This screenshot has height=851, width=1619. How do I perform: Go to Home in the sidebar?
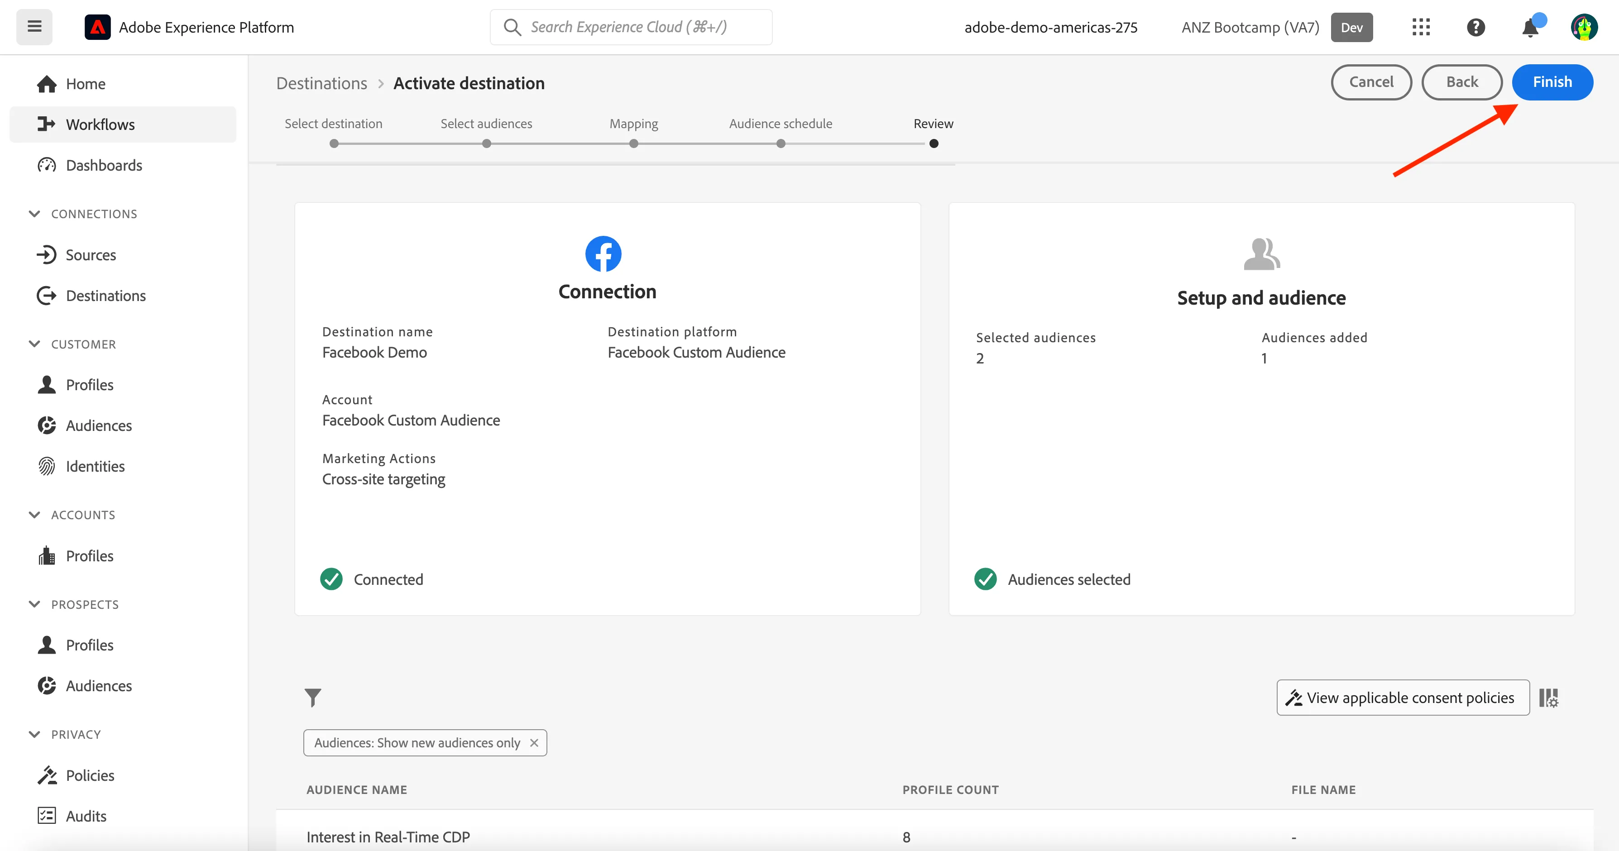[x=123, y=84]
